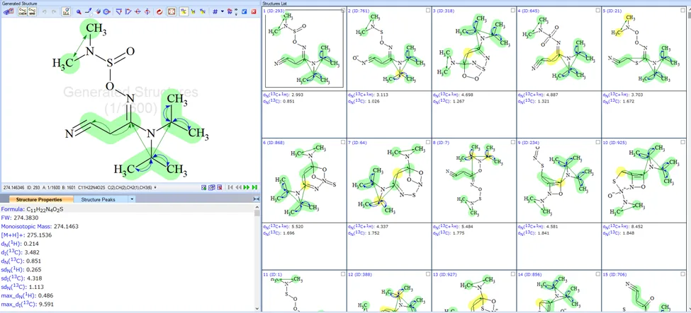
Task: Click the red refresh arrow toolbar icon
Action: click(x=159, y=12)
